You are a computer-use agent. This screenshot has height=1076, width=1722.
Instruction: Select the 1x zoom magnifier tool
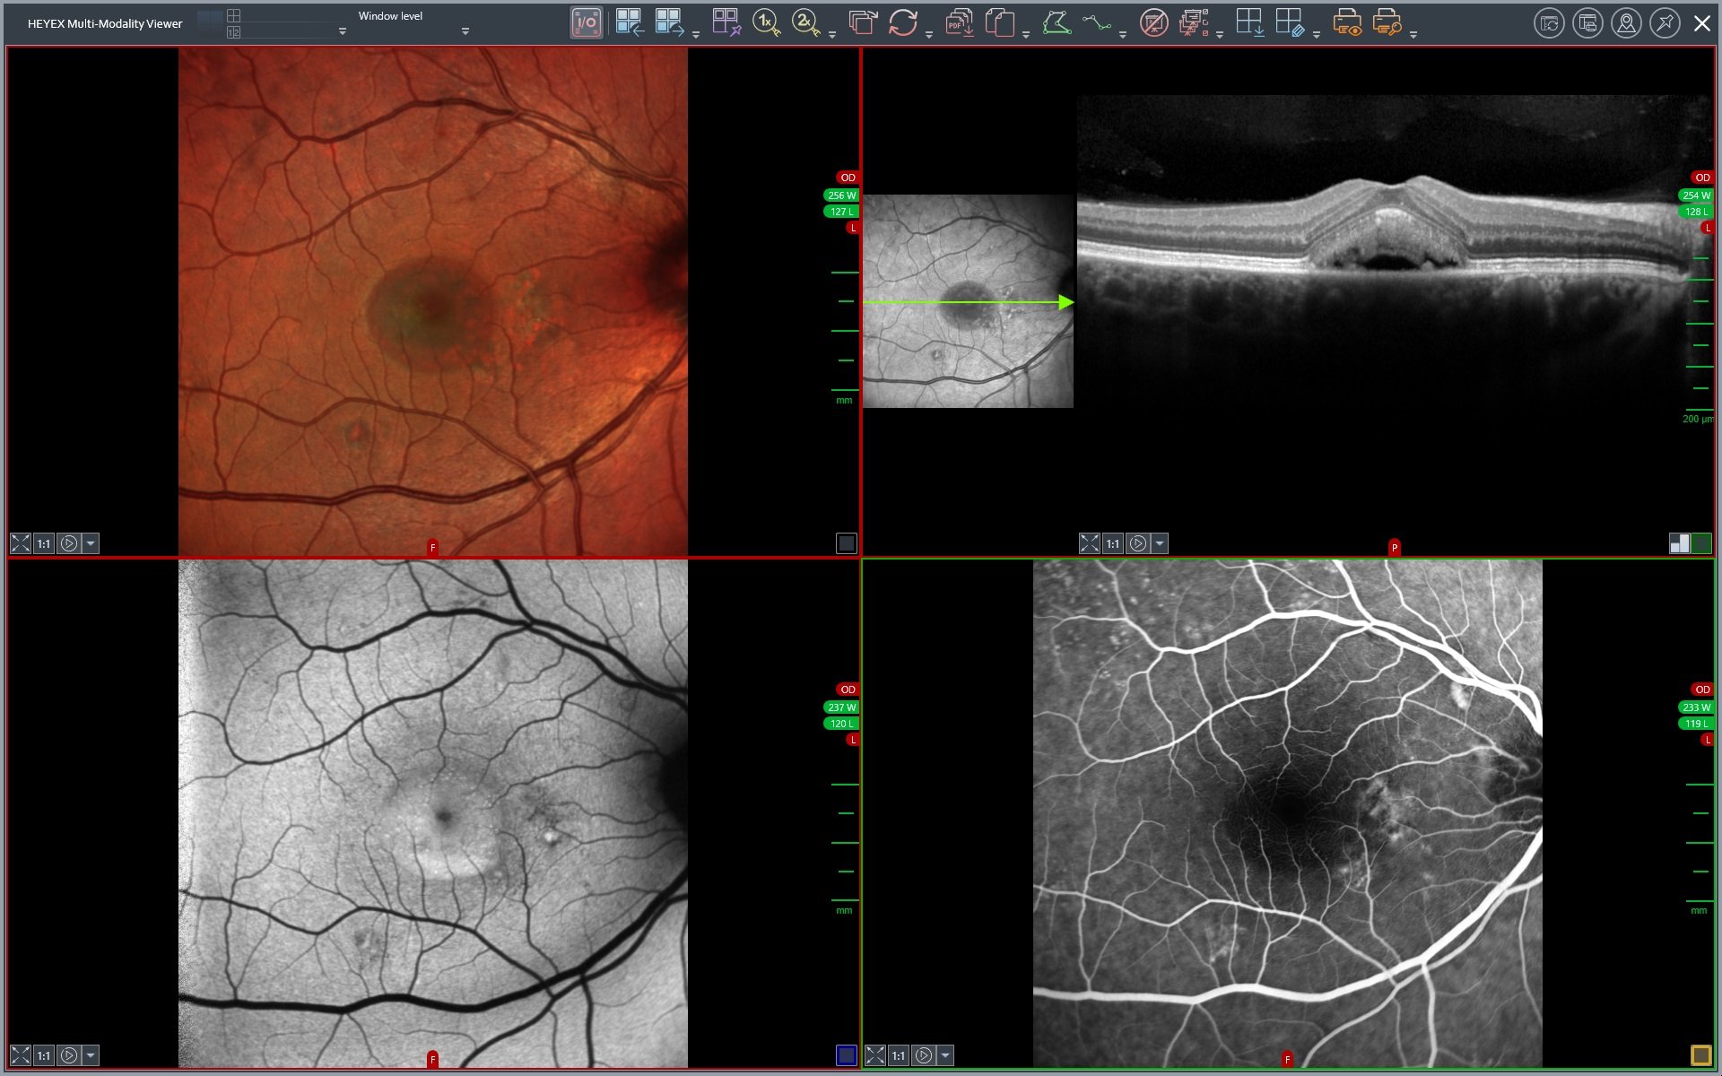coord(766,23)
